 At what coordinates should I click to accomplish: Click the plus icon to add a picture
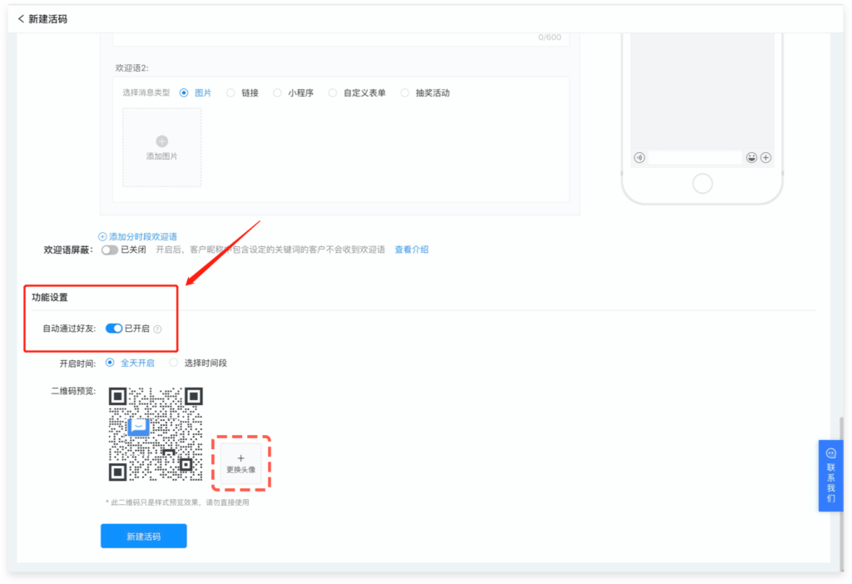point(162,141)
